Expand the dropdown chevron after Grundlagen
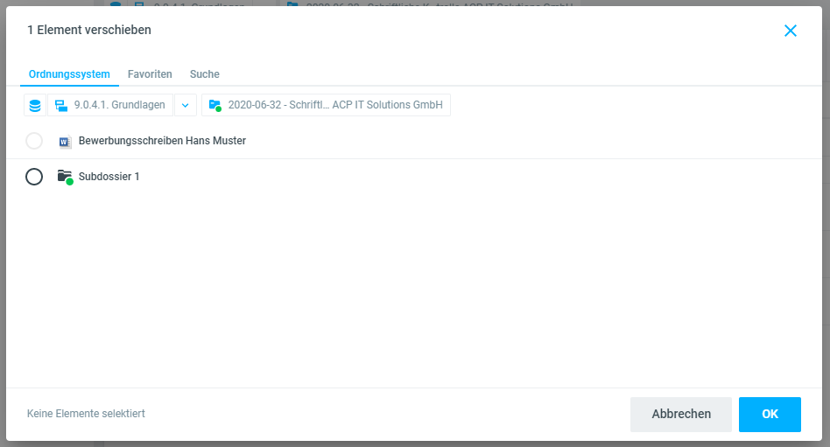The image size is (830, 447). [185, 106]
